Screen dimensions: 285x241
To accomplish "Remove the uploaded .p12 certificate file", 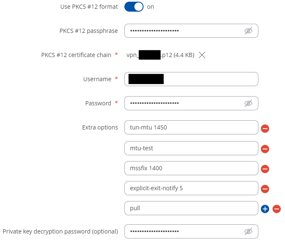I will click(x=202, y=55).
